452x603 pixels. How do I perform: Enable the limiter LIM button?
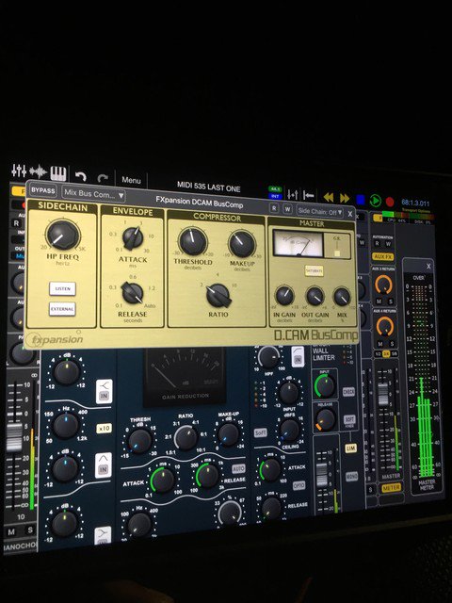click(x=350, y=448)
